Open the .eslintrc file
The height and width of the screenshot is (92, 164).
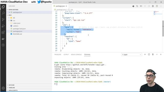pyautogui.click(x=16, y=26)
